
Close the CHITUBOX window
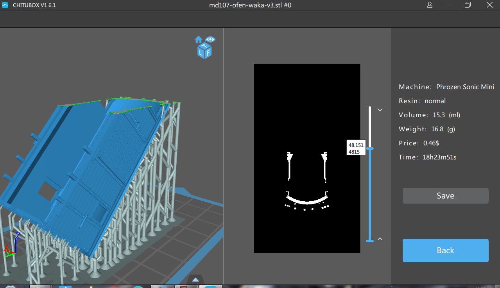click(x=489, y=5)
